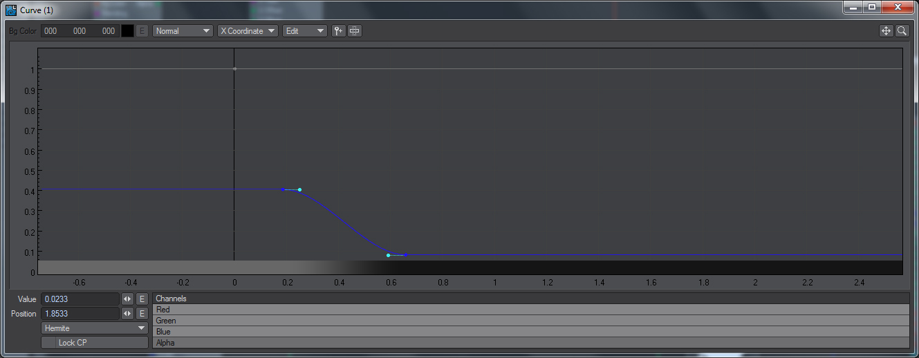Select the magnifier zoom tool
Viewport: 919px width, 358px height.
tap(902, 31)
